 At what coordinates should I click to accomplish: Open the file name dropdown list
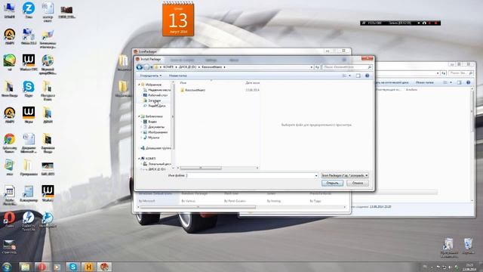click(316, 175)
